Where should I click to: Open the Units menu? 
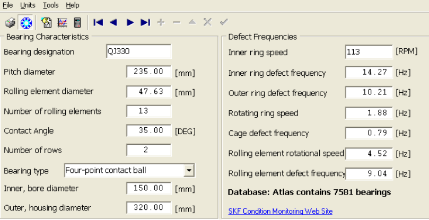click(x=28, y=5)
